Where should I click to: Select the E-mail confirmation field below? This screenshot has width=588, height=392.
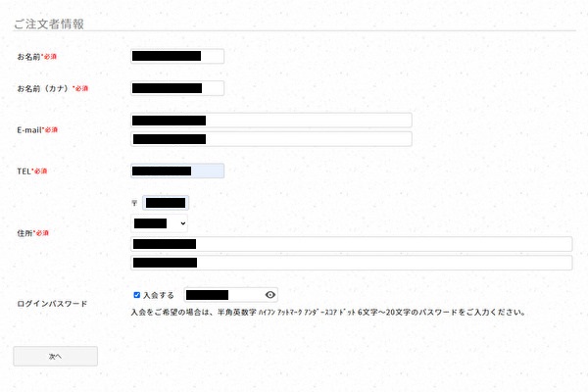click(271, 139)
